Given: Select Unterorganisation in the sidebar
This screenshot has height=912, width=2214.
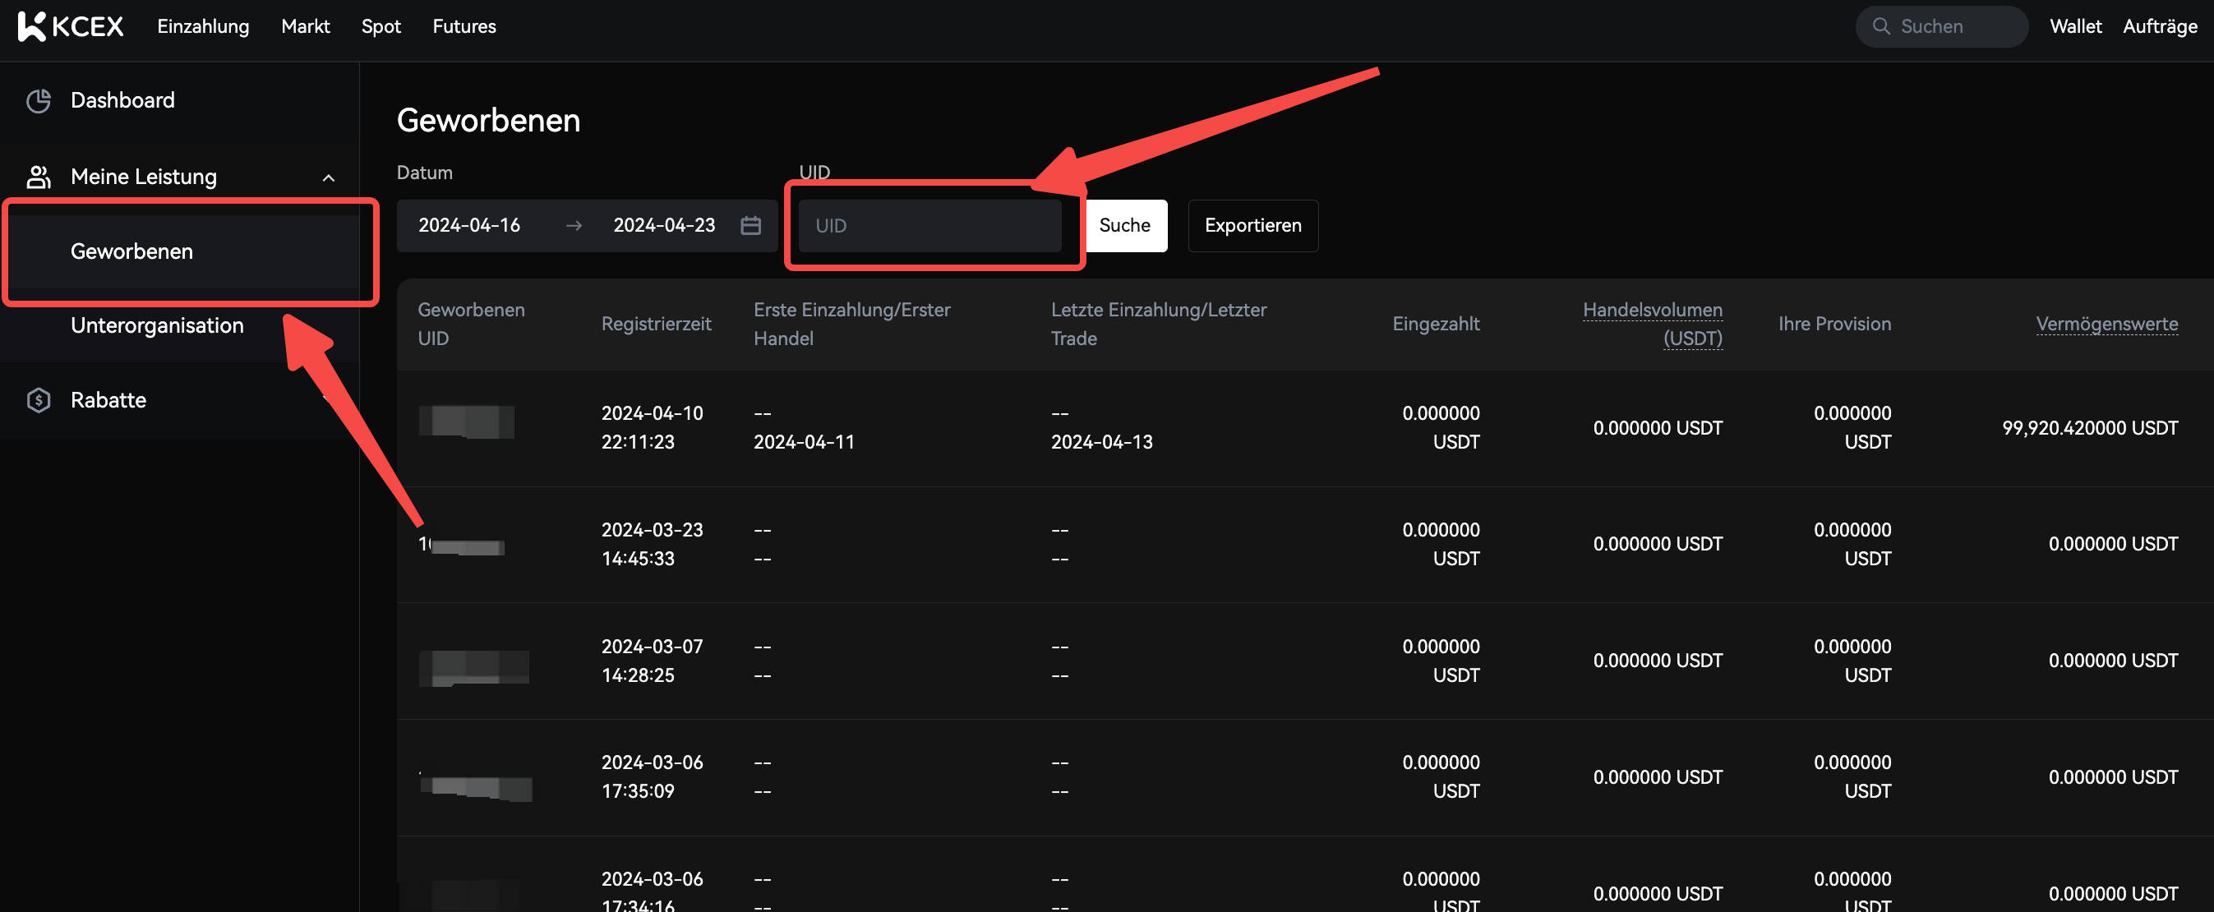Looking at the screenshot, I should (157, 325).
